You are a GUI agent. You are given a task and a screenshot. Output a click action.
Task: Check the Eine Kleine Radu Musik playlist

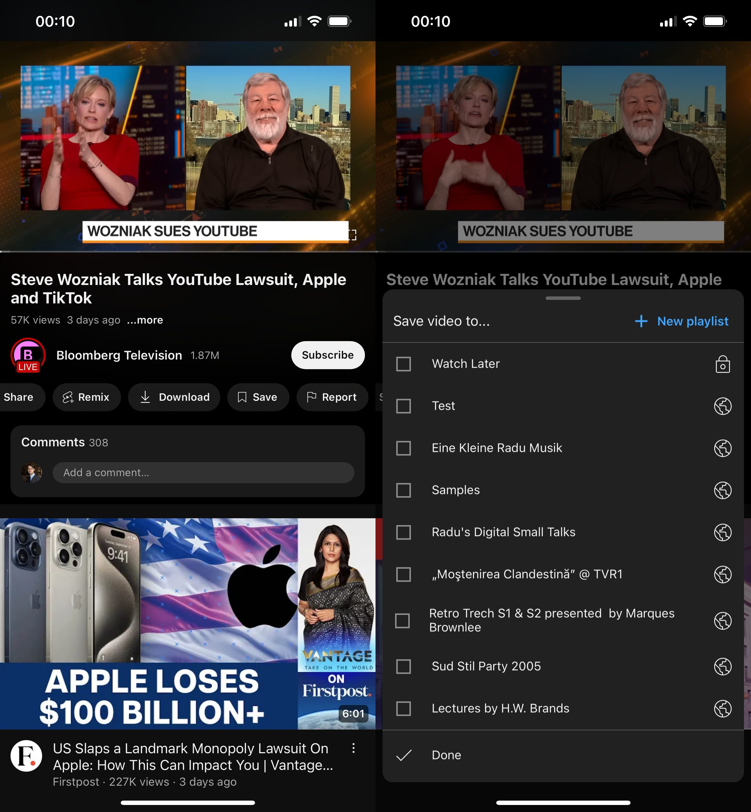pyautogui.click(x=403, y=448)
